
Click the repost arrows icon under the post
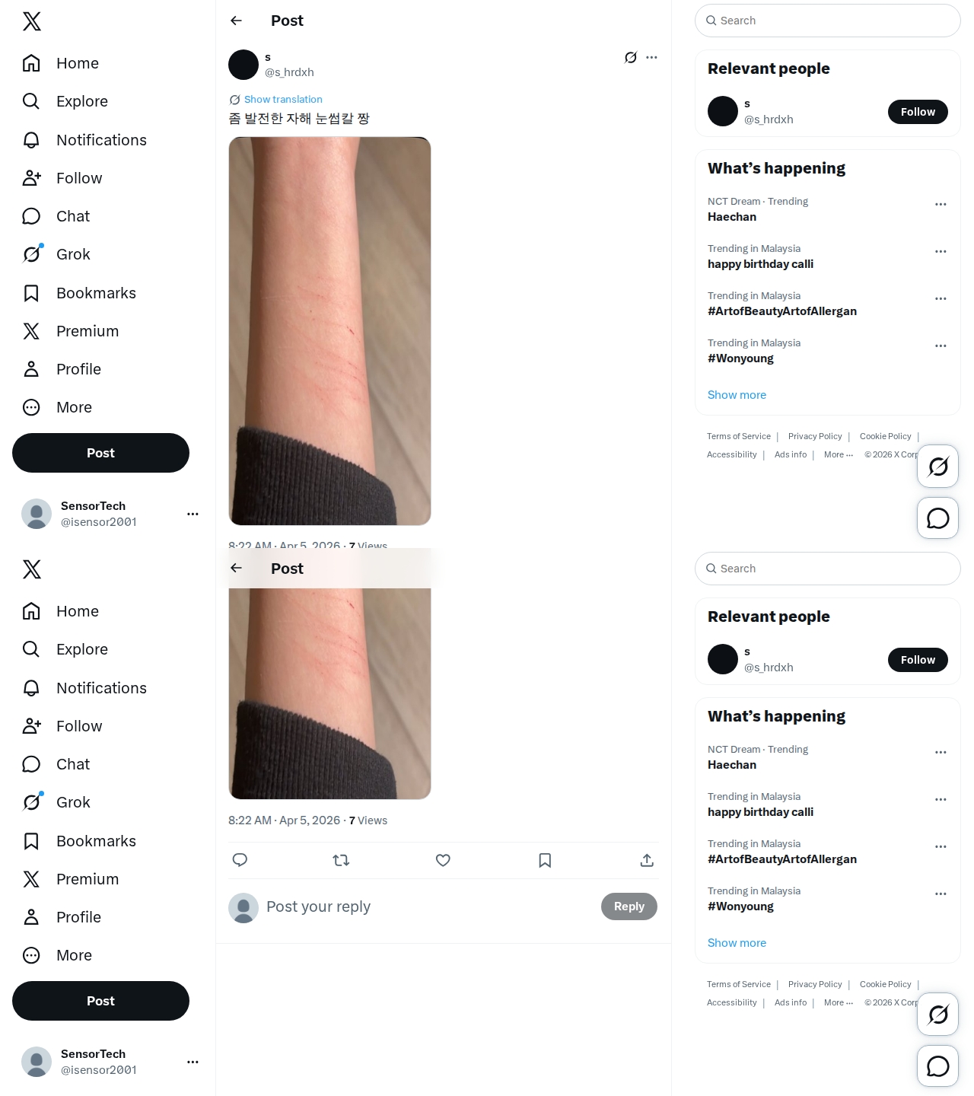(x=341, y=860)
